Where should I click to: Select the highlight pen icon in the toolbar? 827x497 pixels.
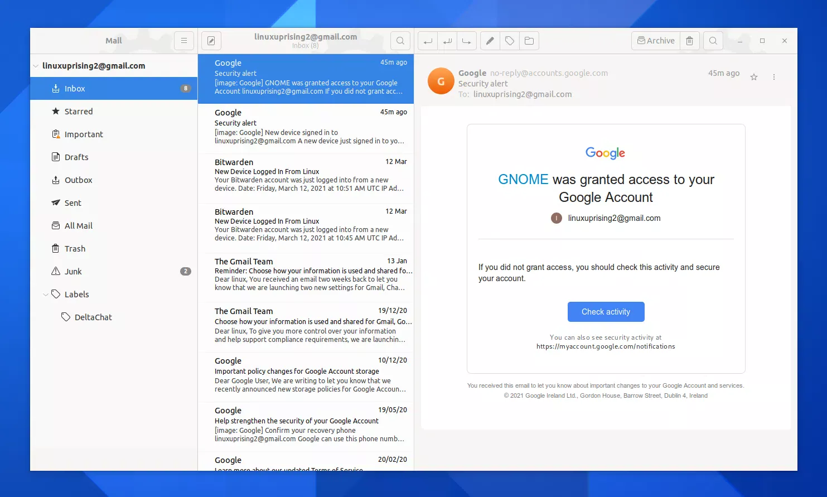pos(490,40)
